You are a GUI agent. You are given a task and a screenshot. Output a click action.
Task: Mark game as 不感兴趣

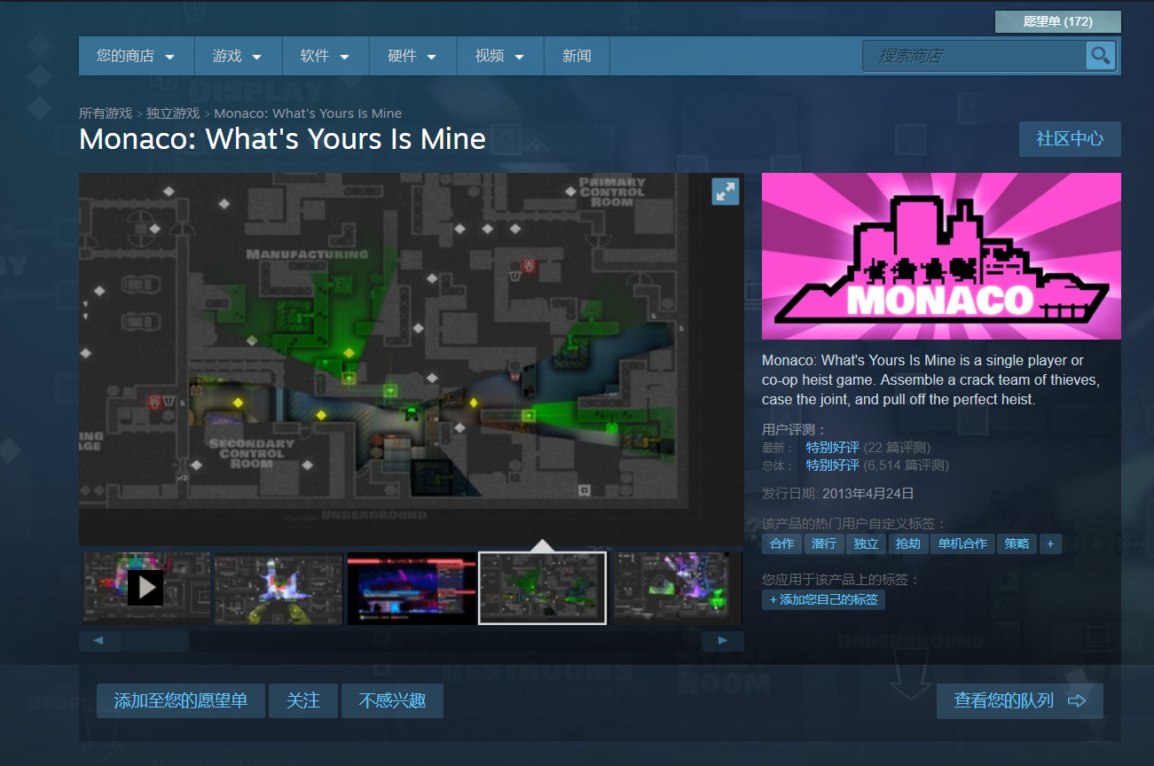[391, 700]
